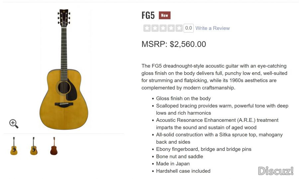Select the second guitar thumbnail
This screenshot has width=299, height=179.
(34, 146)
